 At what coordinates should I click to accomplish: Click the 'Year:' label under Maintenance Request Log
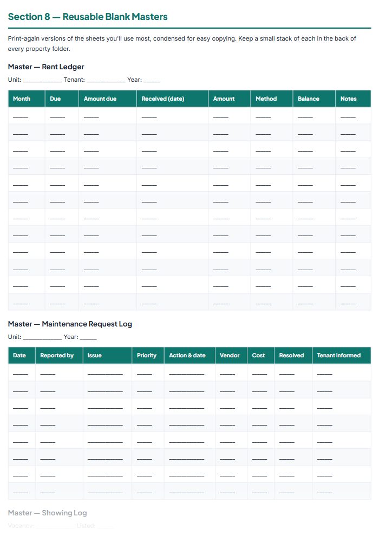pos(71,337)
